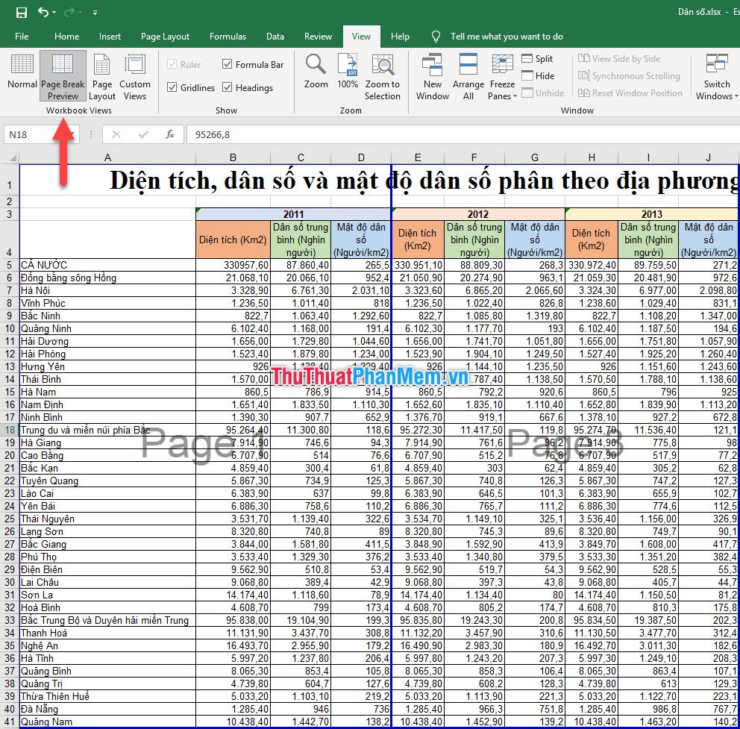Switch to the Data tab

[275, 37]
